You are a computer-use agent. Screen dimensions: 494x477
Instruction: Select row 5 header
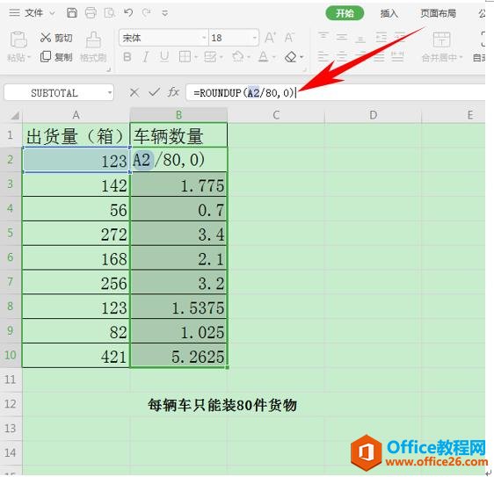pyautogui.click(x=11, y=233)
